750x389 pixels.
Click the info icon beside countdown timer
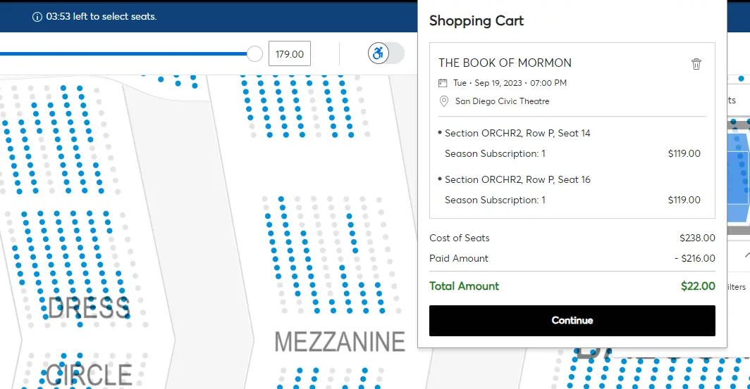pos(37,17)
